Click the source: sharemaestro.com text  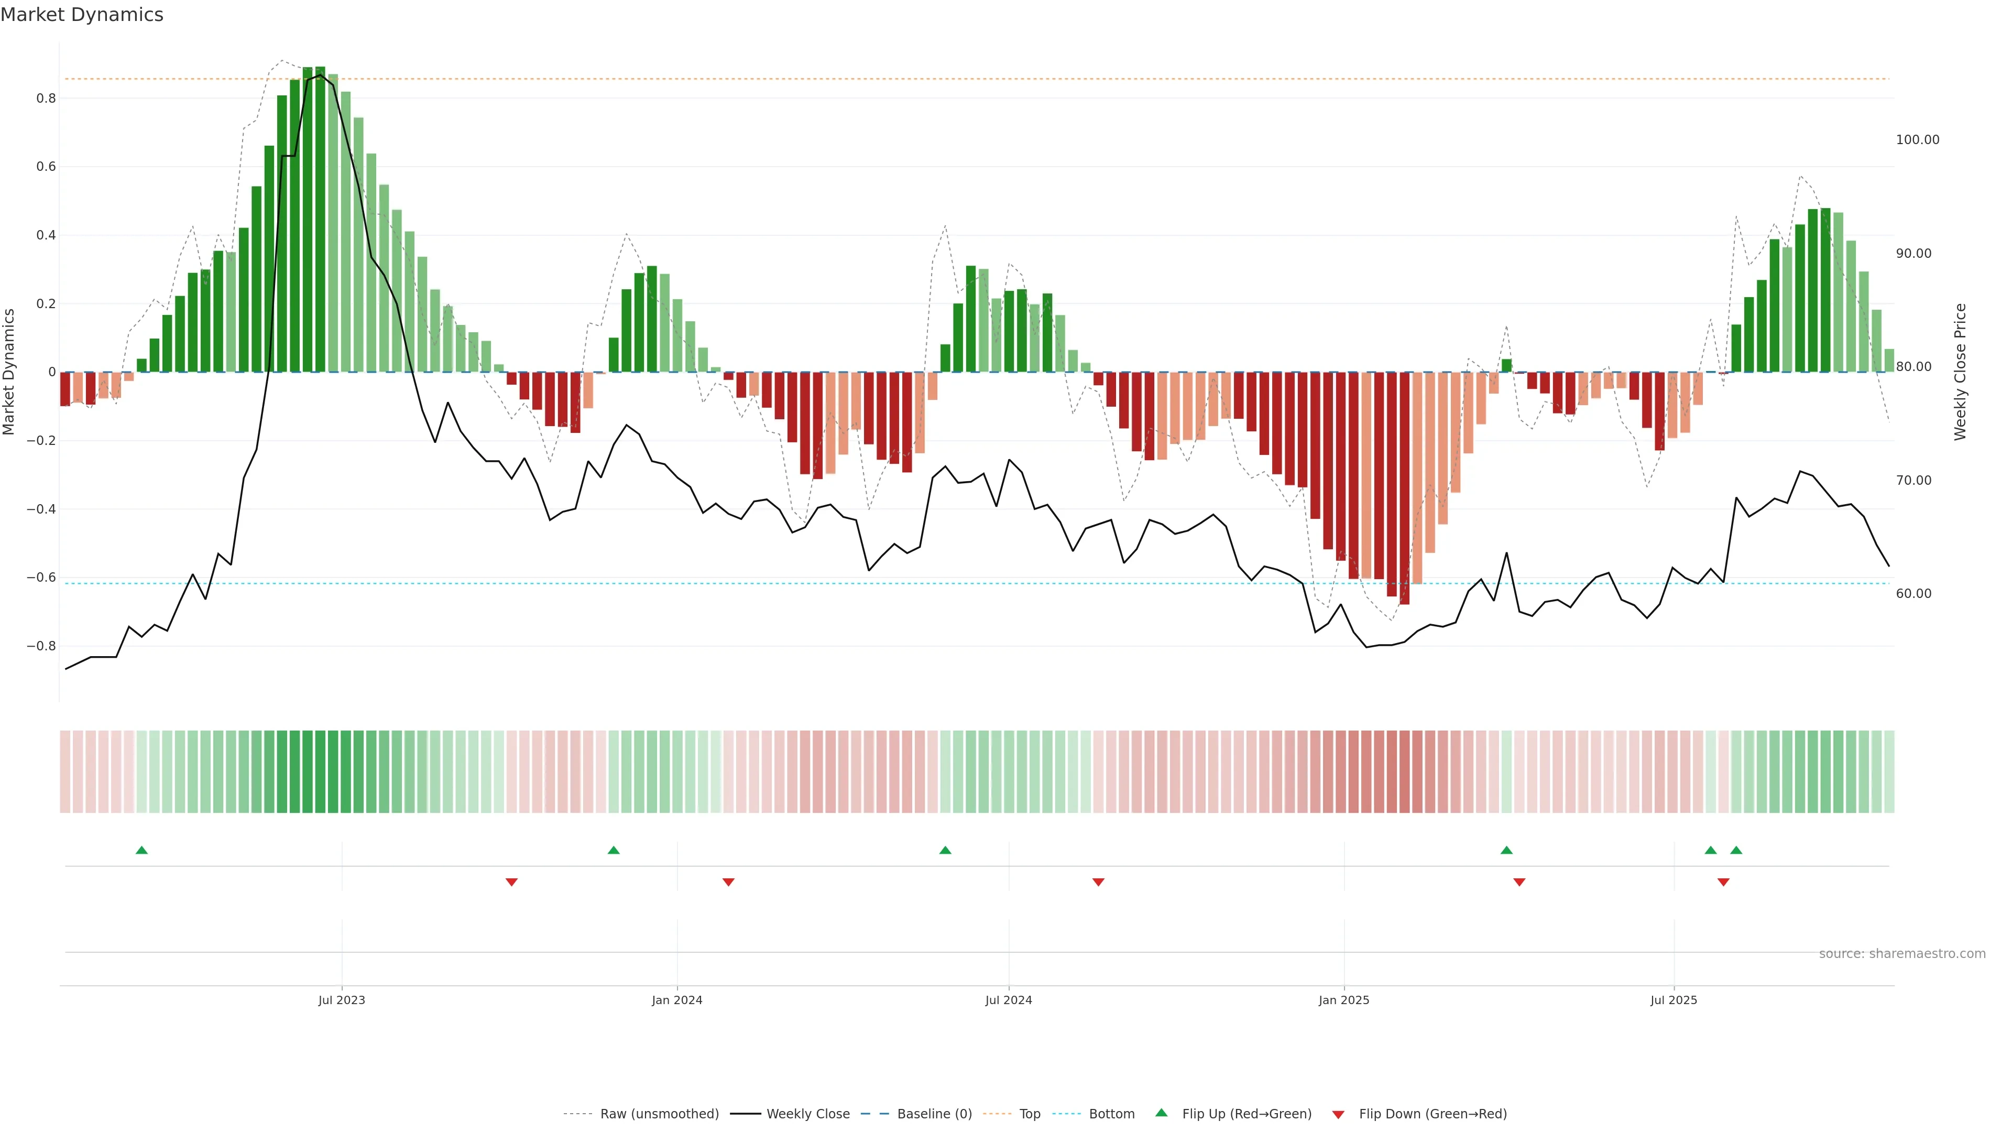click(x=1902, y=954)
